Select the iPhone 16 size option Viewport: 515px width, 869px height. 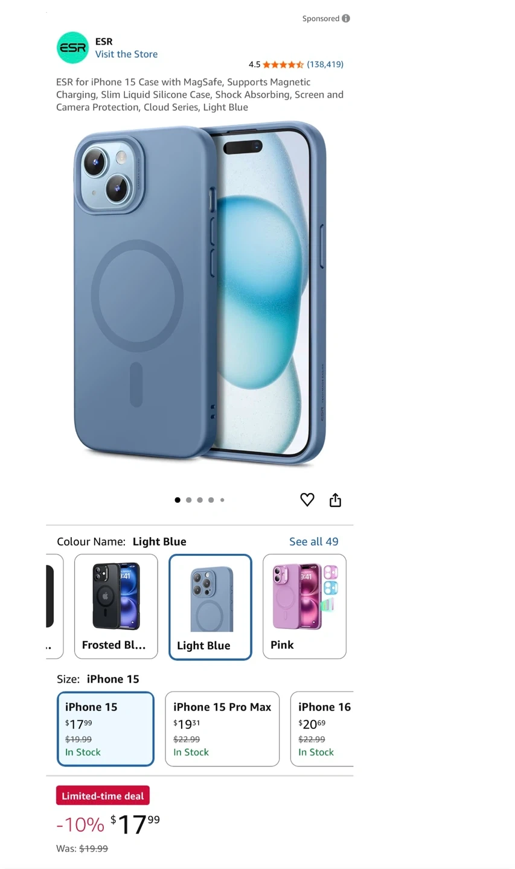pyautogui.click(x=322, y=729)
